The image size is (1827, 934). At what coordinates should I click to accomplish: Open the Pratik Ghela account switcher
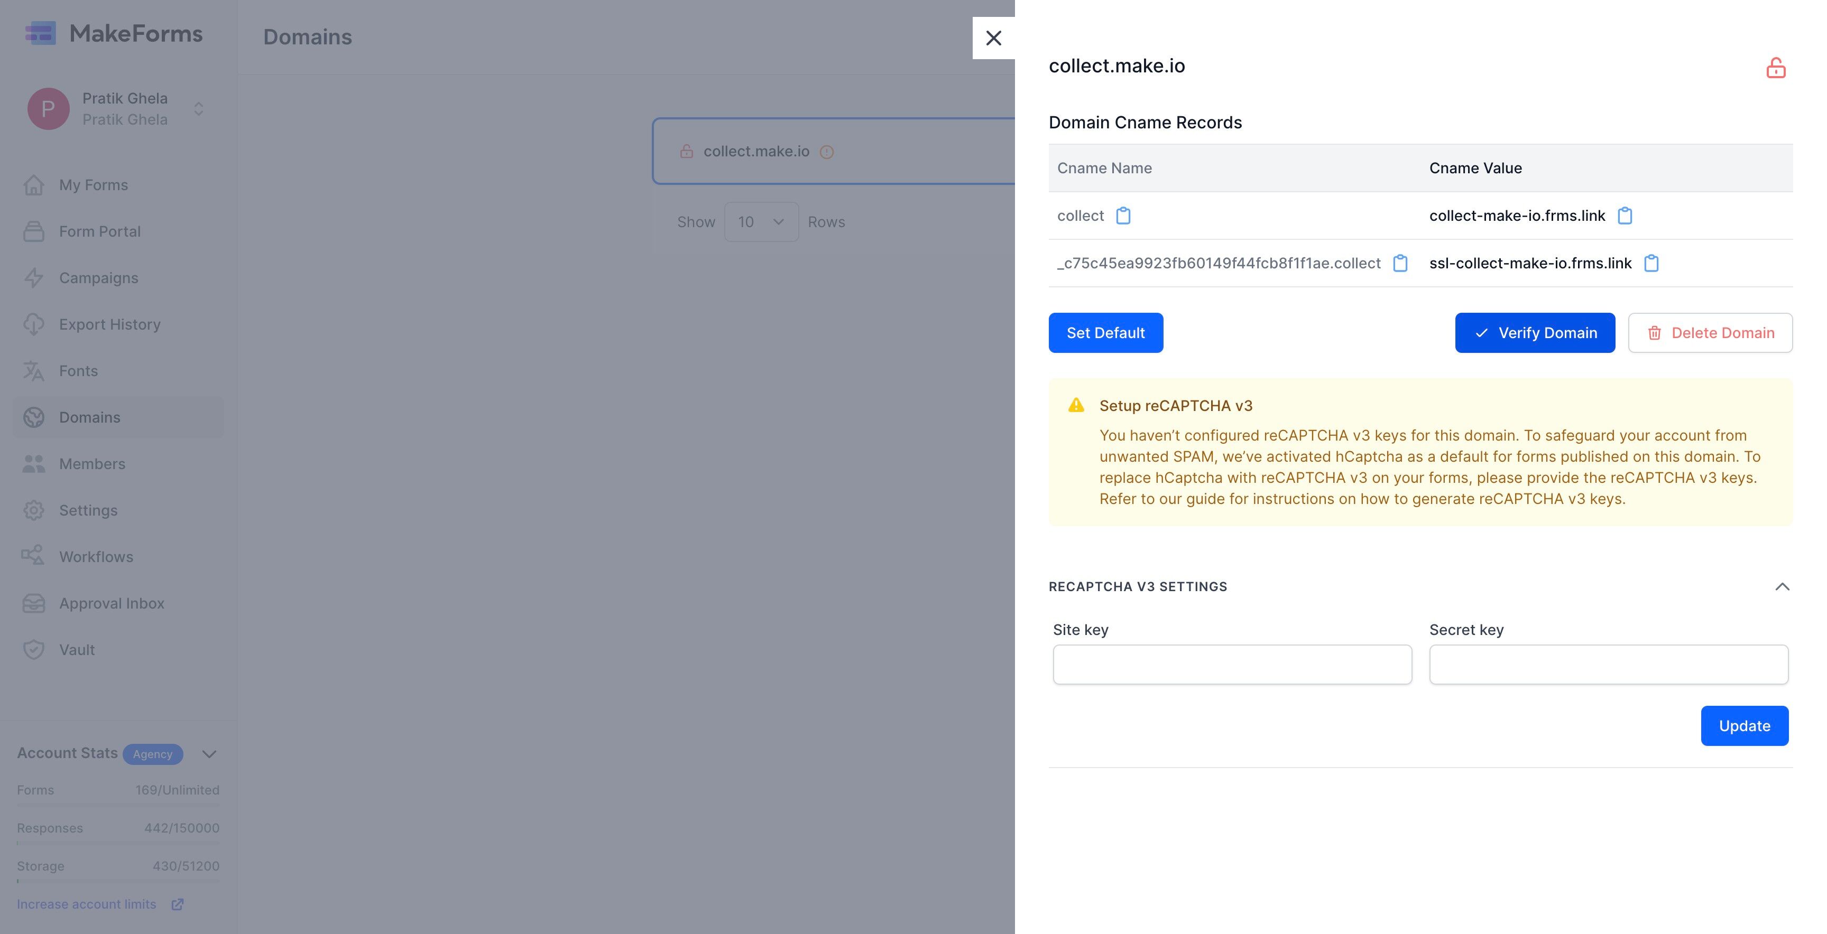118,108
